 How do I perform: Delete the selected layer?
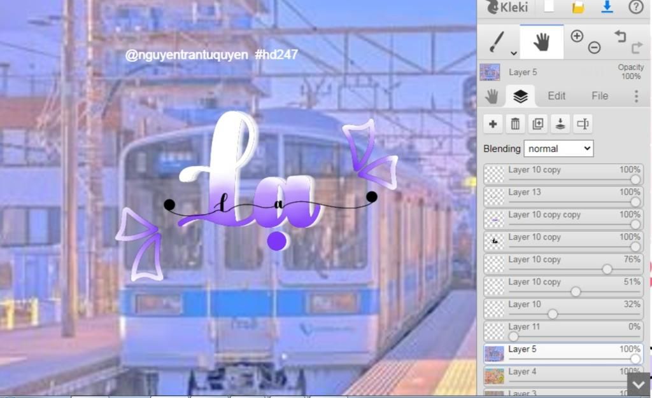coord(515,124)
